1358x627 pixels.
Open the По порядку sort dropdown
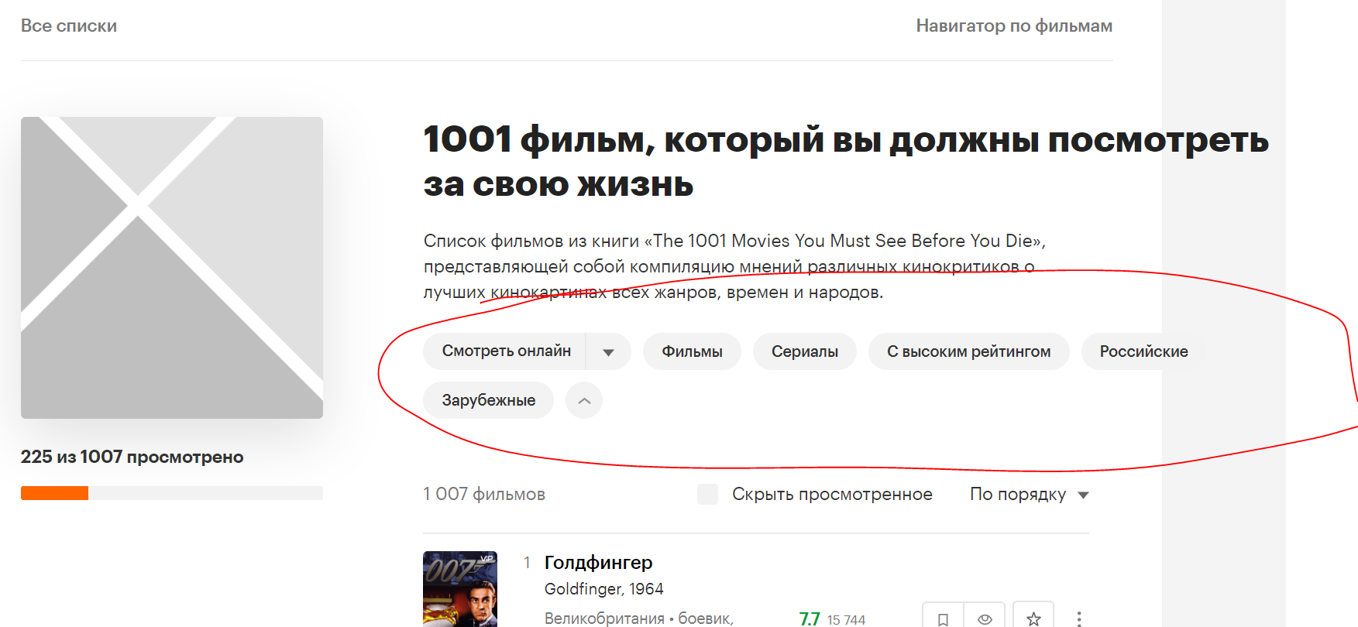pos(1030,494)
